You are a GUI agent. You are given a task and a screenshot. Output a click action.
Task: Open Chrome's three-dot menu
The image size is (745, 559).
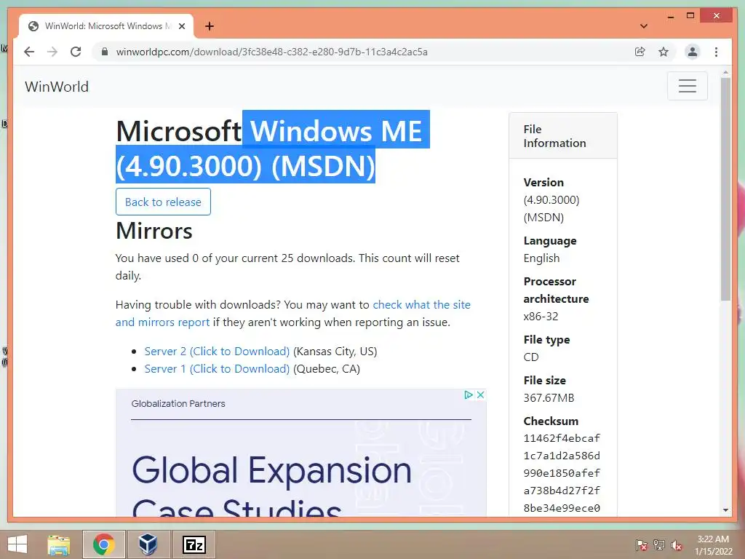click(716, 52)
